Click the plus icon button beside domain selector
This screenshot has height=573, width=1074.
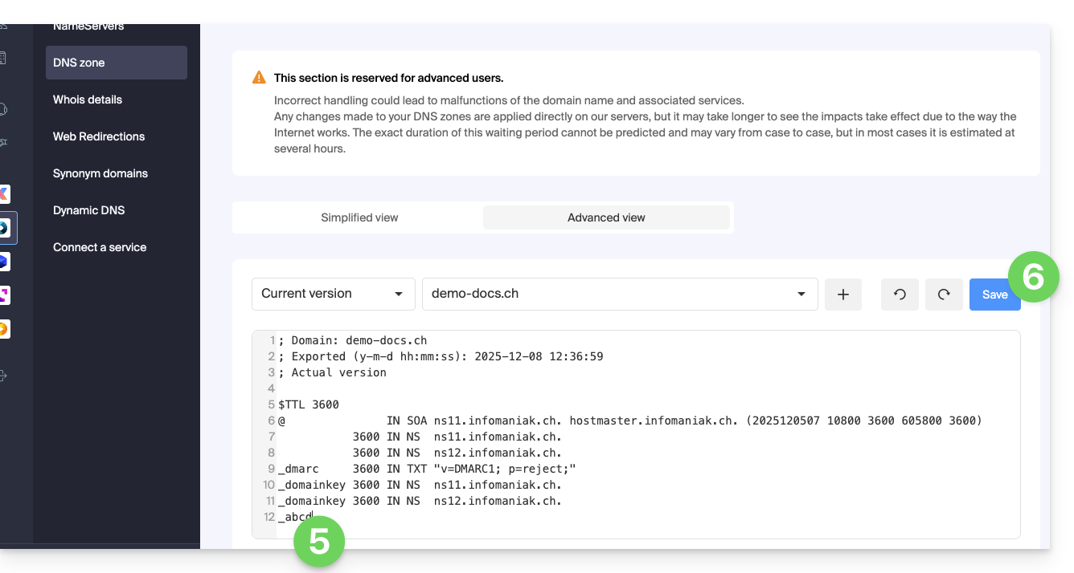(843, 295)
